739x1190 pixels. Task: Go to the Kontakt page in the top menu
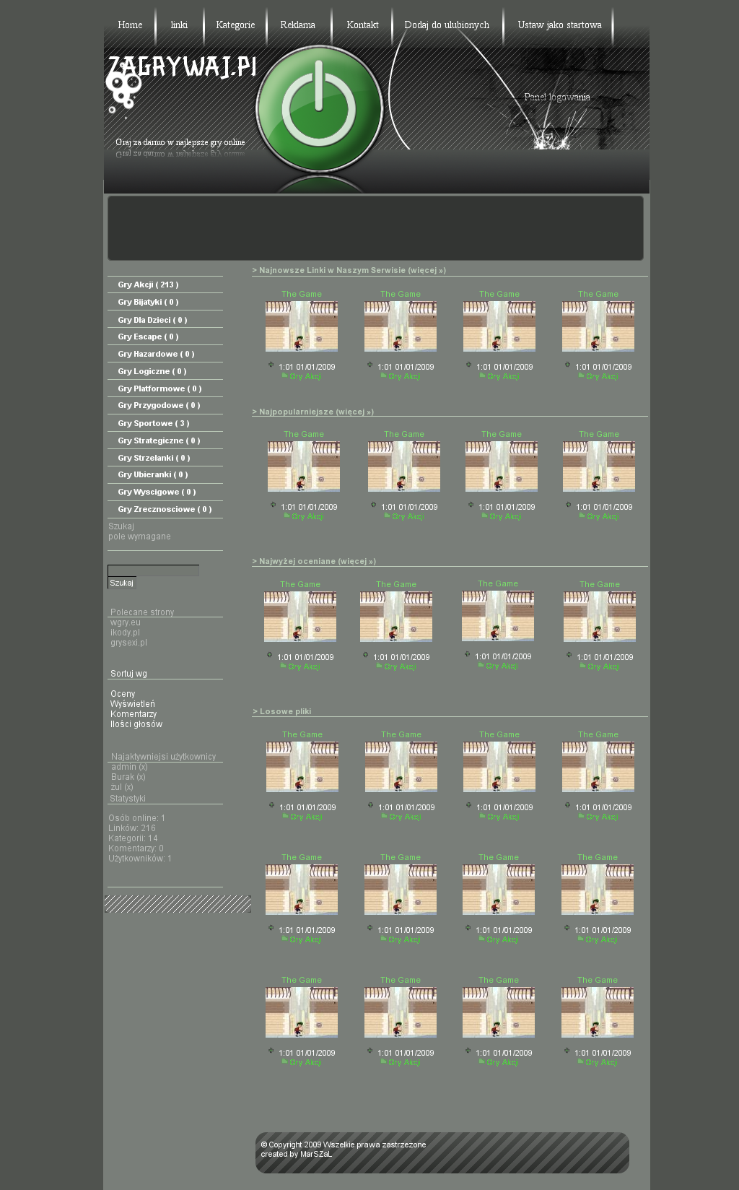click(x=362, y=25)
